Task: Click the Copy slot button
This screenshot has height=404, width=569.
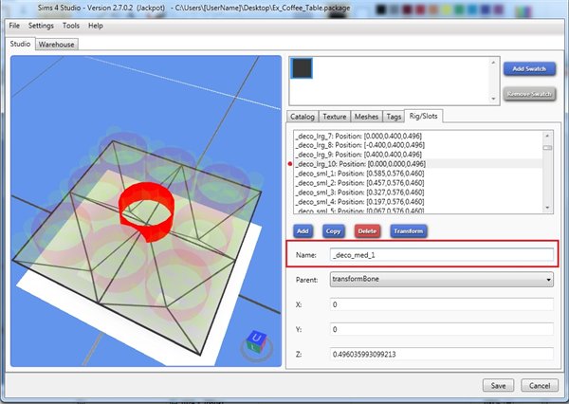Action: click(333, 230)
